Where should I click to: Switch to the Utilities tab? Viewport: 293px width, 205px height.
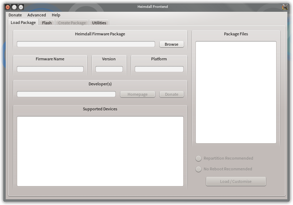pos(99,23)
